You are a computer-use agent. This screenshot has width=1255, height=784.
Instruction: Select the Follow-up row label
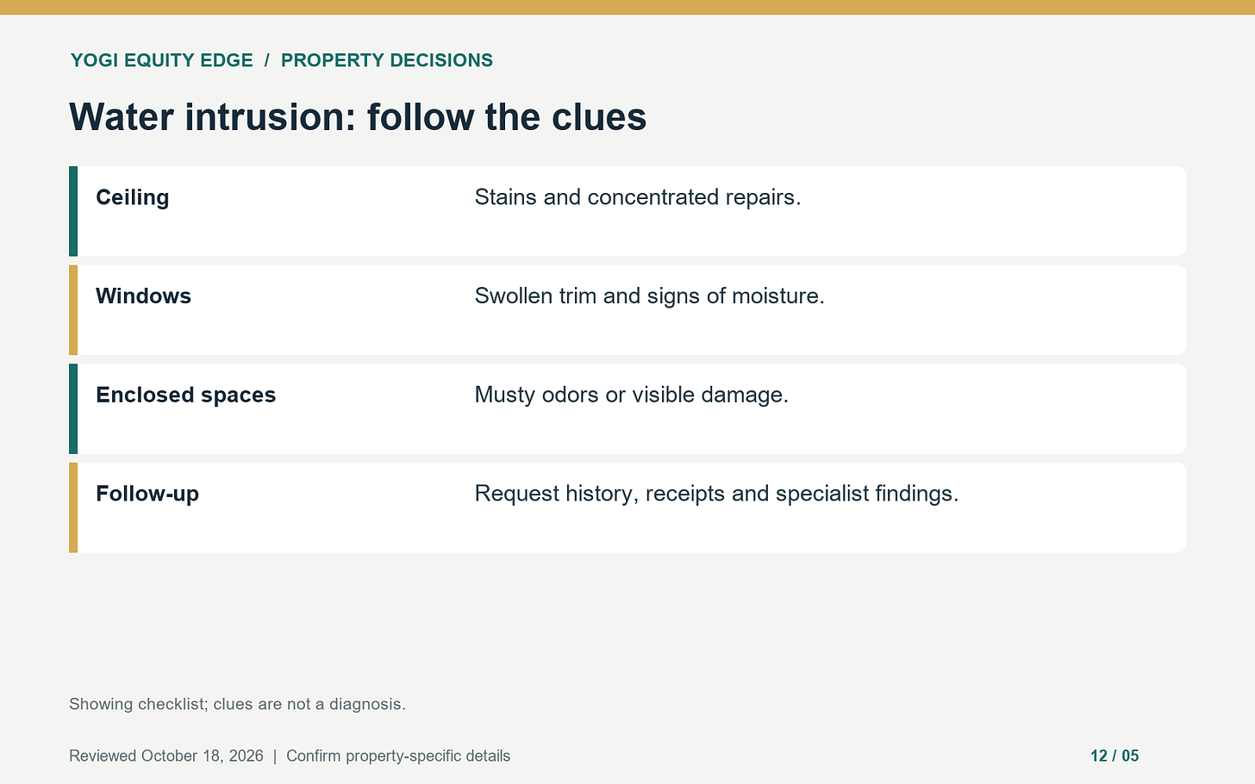click(147, 494)
